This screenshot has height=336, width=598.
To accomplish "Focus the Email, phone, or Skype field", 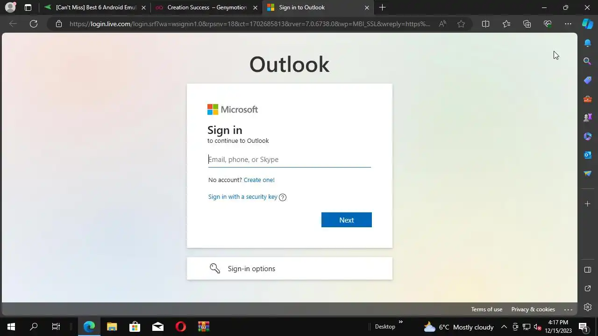I will [290, 160].
